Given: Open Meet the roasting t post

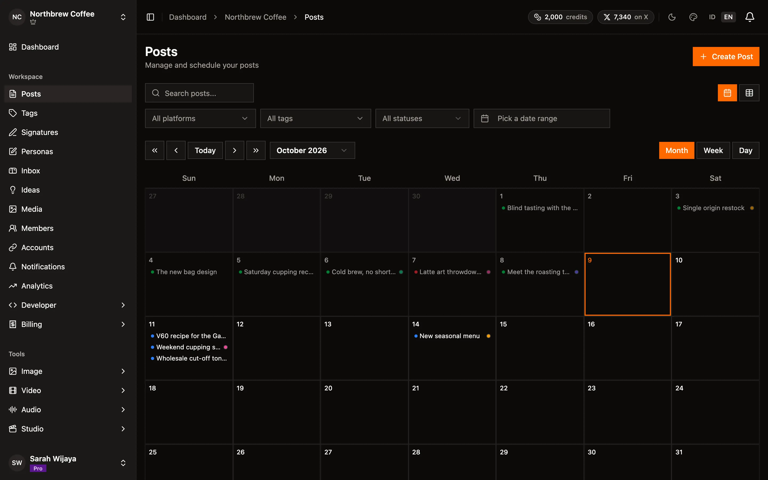Looking at the screenshot, I should pyautogui.click(x=540, y=272).
